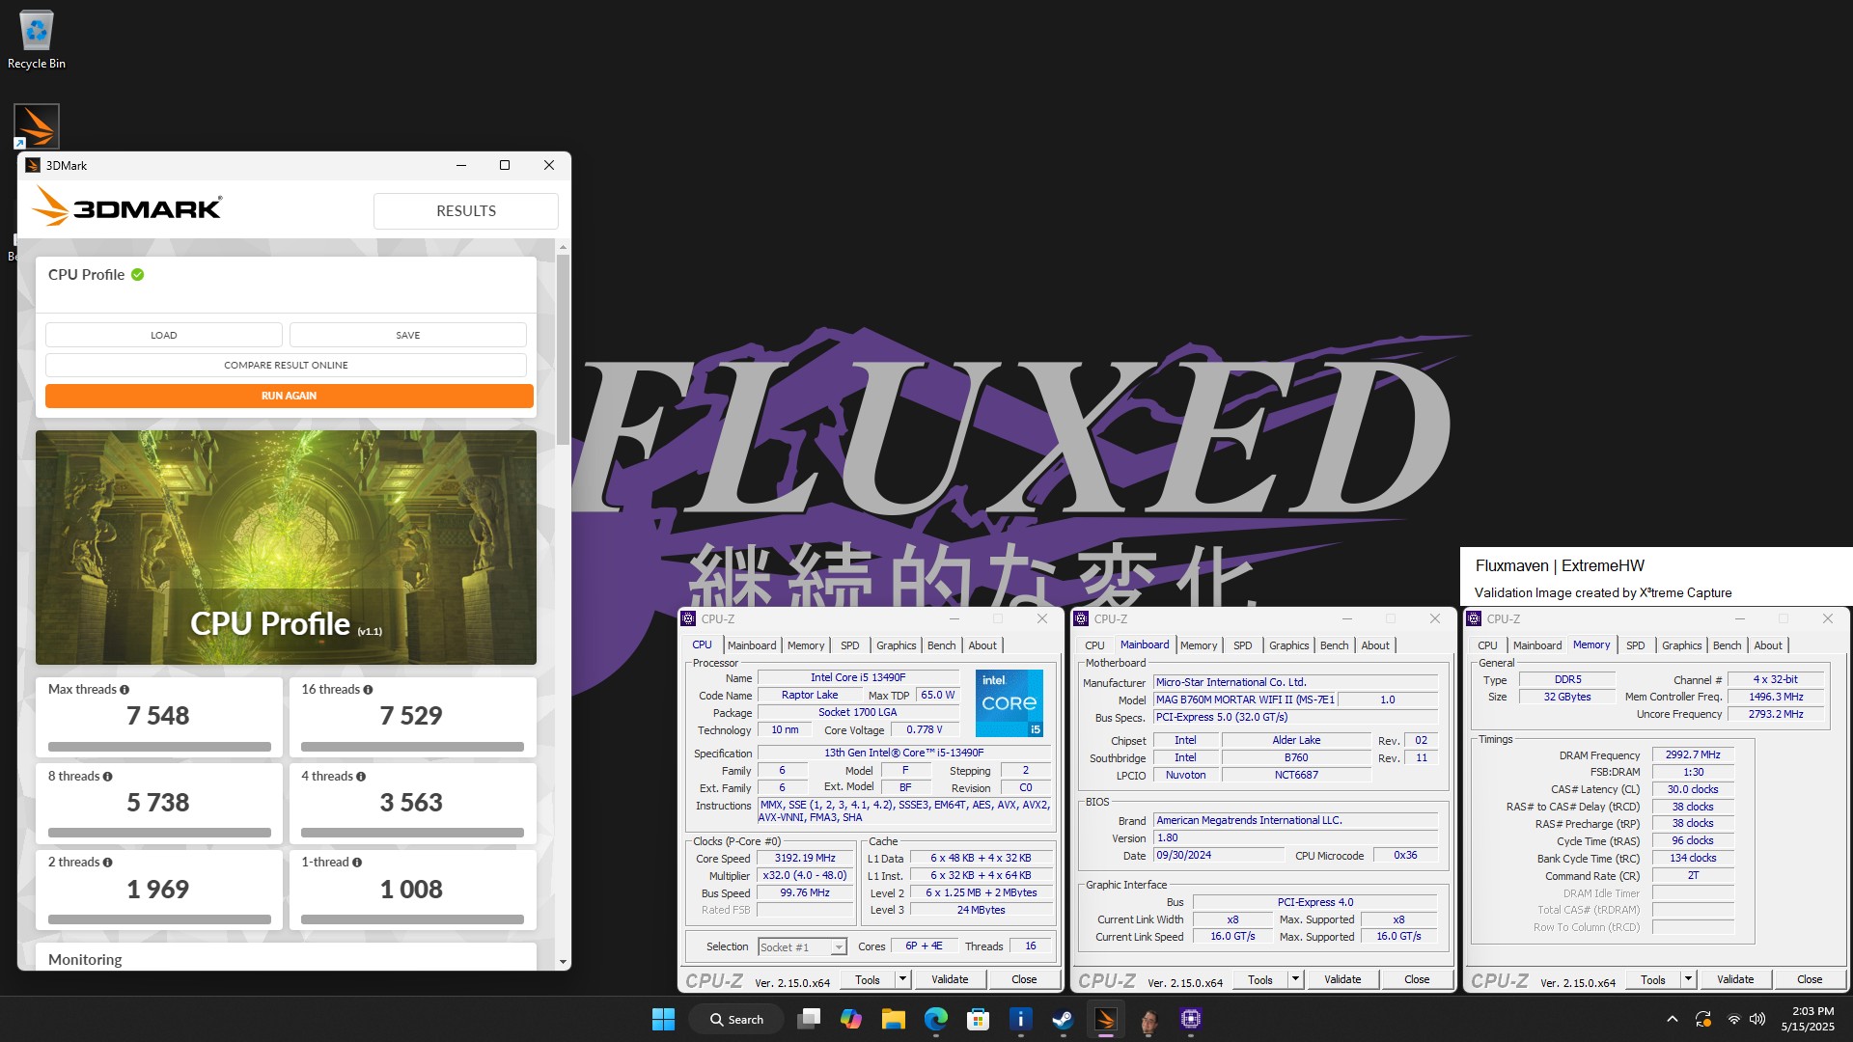Click the 4 threads info icon

pos(361,777)
